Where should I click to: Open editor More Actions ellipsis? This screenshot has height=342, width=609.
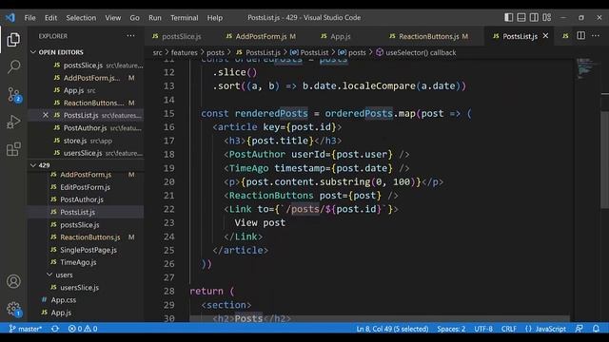click(x=596, y=36)
